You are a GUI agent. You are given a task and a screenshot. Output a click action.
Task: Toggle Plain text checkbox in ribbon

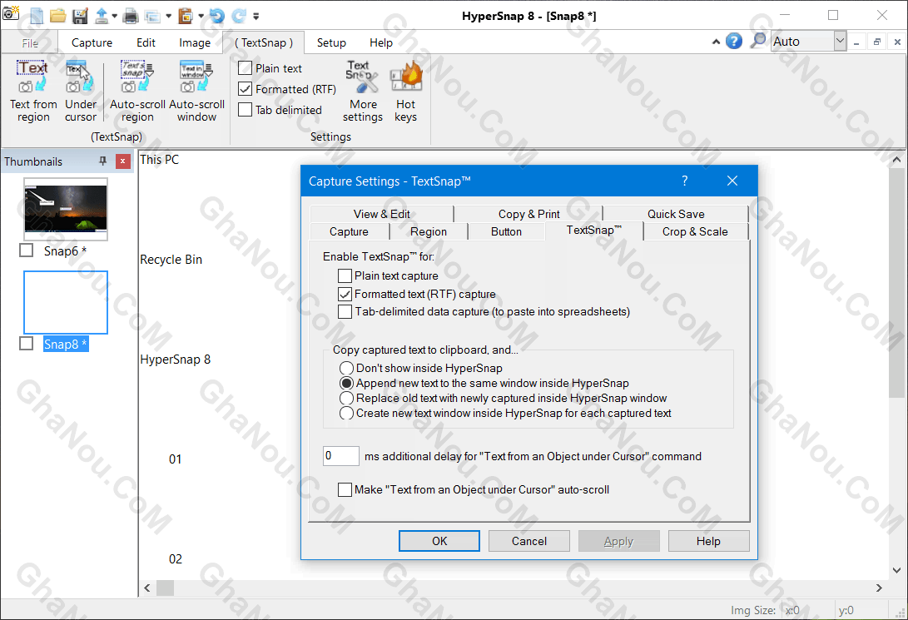[245, 68]
